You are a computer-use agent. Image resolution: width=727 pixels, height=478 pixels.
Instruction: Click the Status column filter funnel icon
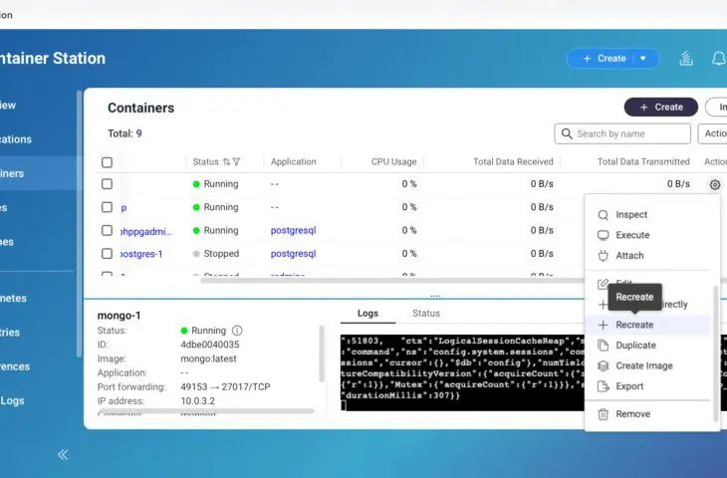point(236,161)
